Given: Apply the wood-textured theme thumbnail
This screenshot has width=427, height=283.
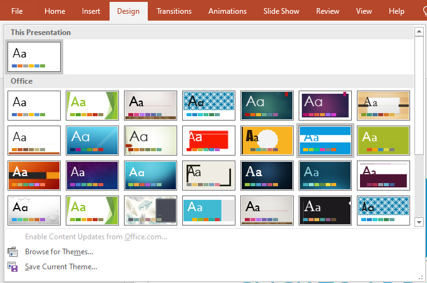Looking at the screenshot, I should 383,106.
